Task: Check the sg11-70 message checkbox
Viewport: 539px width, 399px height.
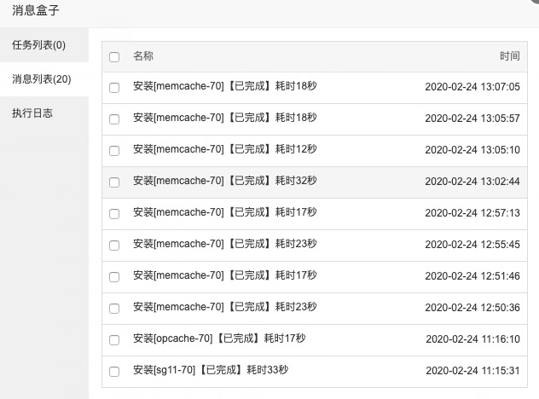Action: pos(114,372)
